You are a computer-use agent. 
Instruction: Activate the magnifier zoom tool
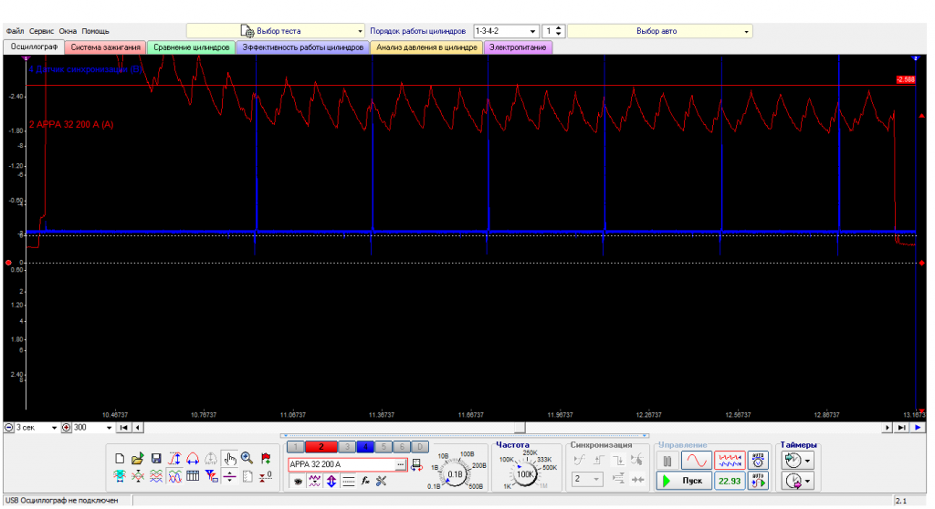coord(247,458)
